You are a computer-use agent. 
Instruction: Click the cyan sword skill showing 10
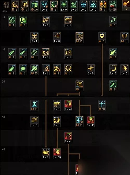coord(102,105)
